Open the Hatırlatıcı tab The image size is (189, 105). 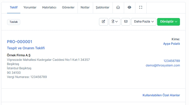pyautogui.click(x=49, y=7)
